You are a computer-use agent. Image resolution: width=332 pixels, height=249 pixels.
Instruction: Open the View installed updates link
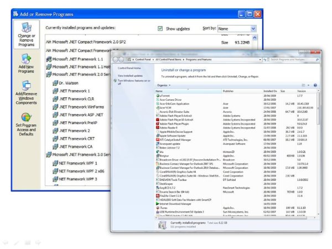pyautogui.click(x=130, y=75)
